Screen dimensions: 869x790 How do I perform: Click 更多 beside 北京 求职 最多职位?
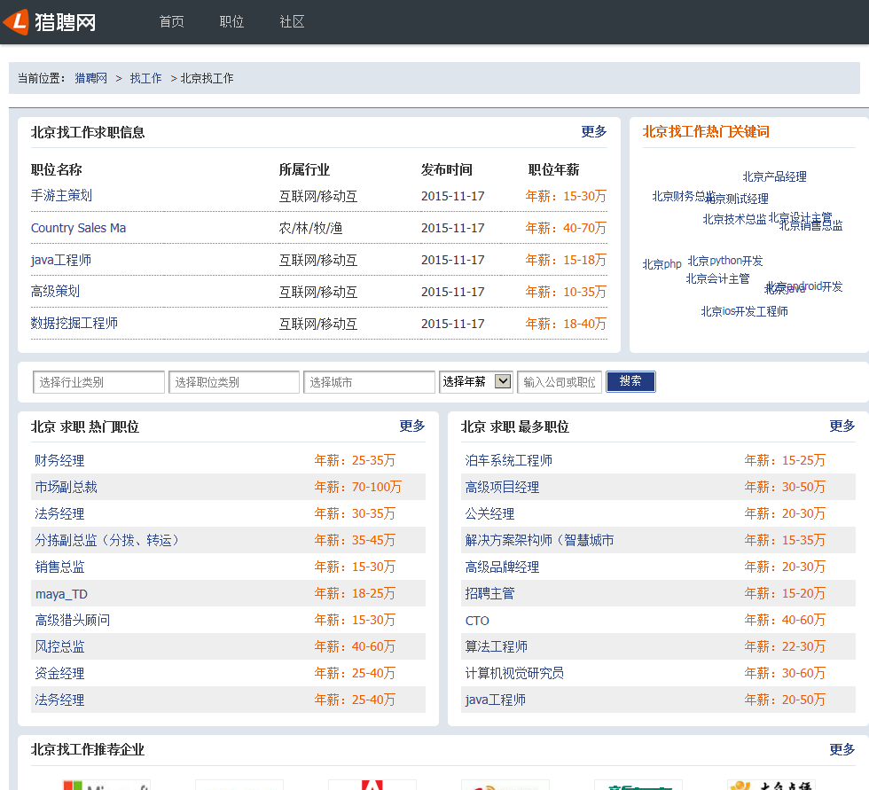pyautogui.click(x=842, y=426)
